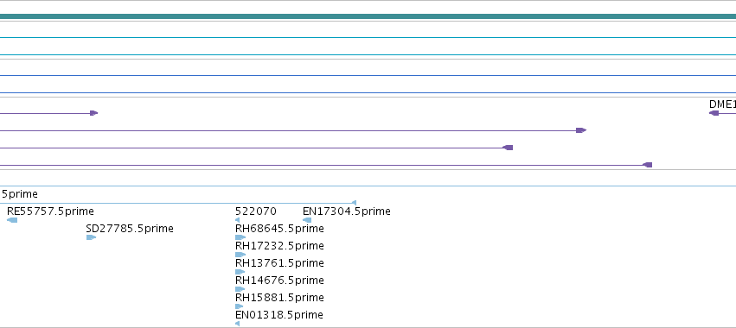Select the DME1 purple feature arrow
The height and width of the screenshot is (328, 736).
[x=714, y=113]
